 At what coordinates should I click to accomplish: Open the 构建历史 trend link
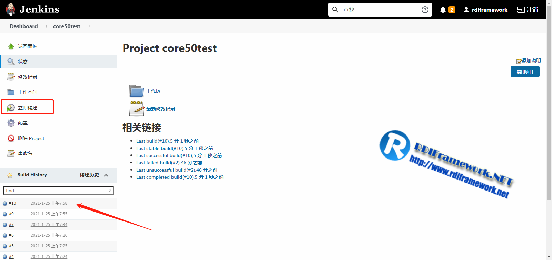89,175
